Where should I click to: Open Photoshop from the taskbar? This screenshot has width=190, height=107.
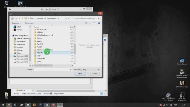pyautogui.click(x=41, y=105)
